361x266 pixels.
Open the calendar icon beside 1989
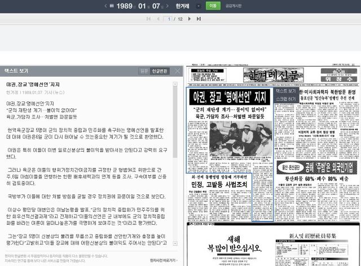pos(112,6)
